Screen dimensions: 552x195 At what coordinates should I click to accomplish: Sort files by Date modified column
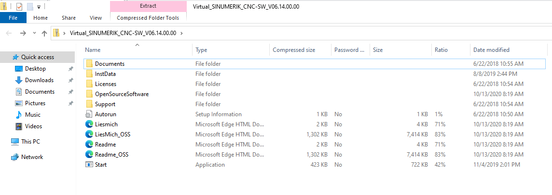491,50
